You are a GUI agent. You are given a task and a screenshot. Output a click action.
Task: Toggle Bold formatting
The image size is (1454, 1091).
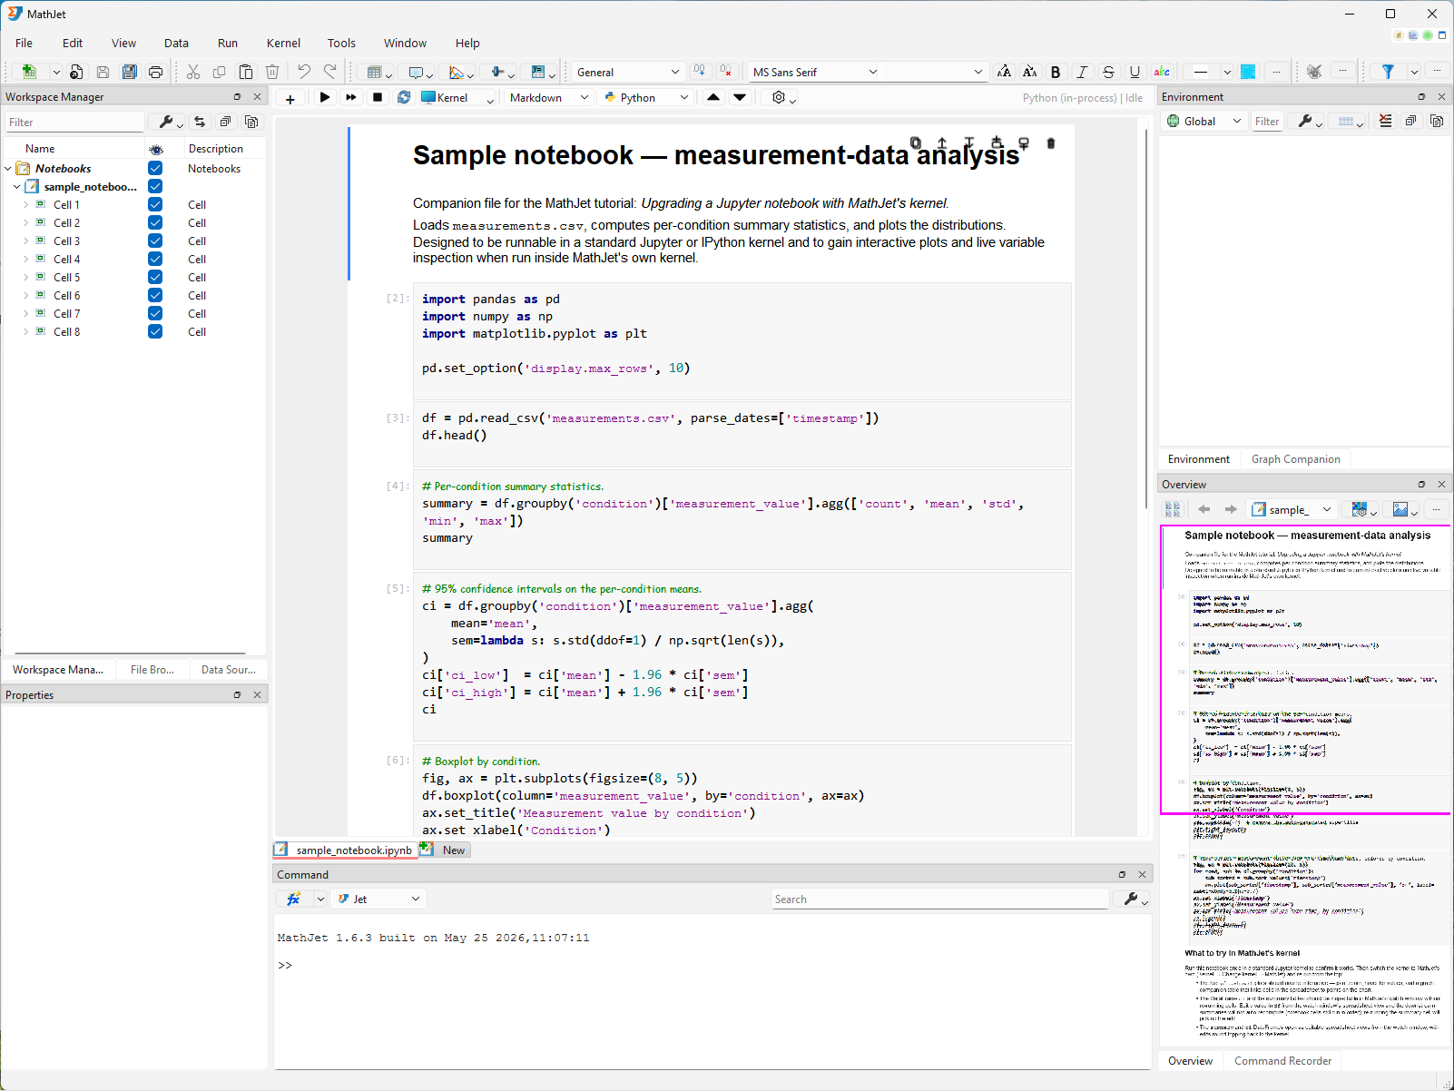tap(1056, 72)
